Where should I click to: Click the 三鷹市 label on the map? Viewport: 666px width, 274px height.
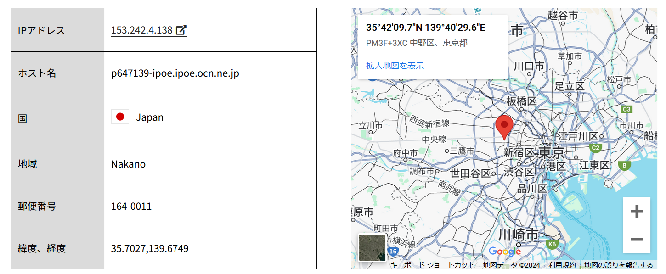pos(463,151)
